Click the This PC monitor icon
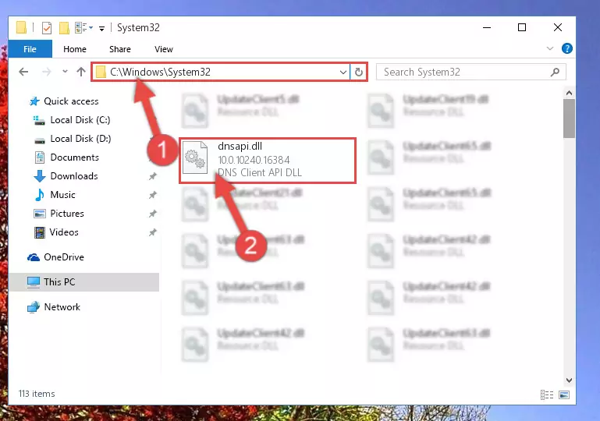 click(x=34, y=282)
